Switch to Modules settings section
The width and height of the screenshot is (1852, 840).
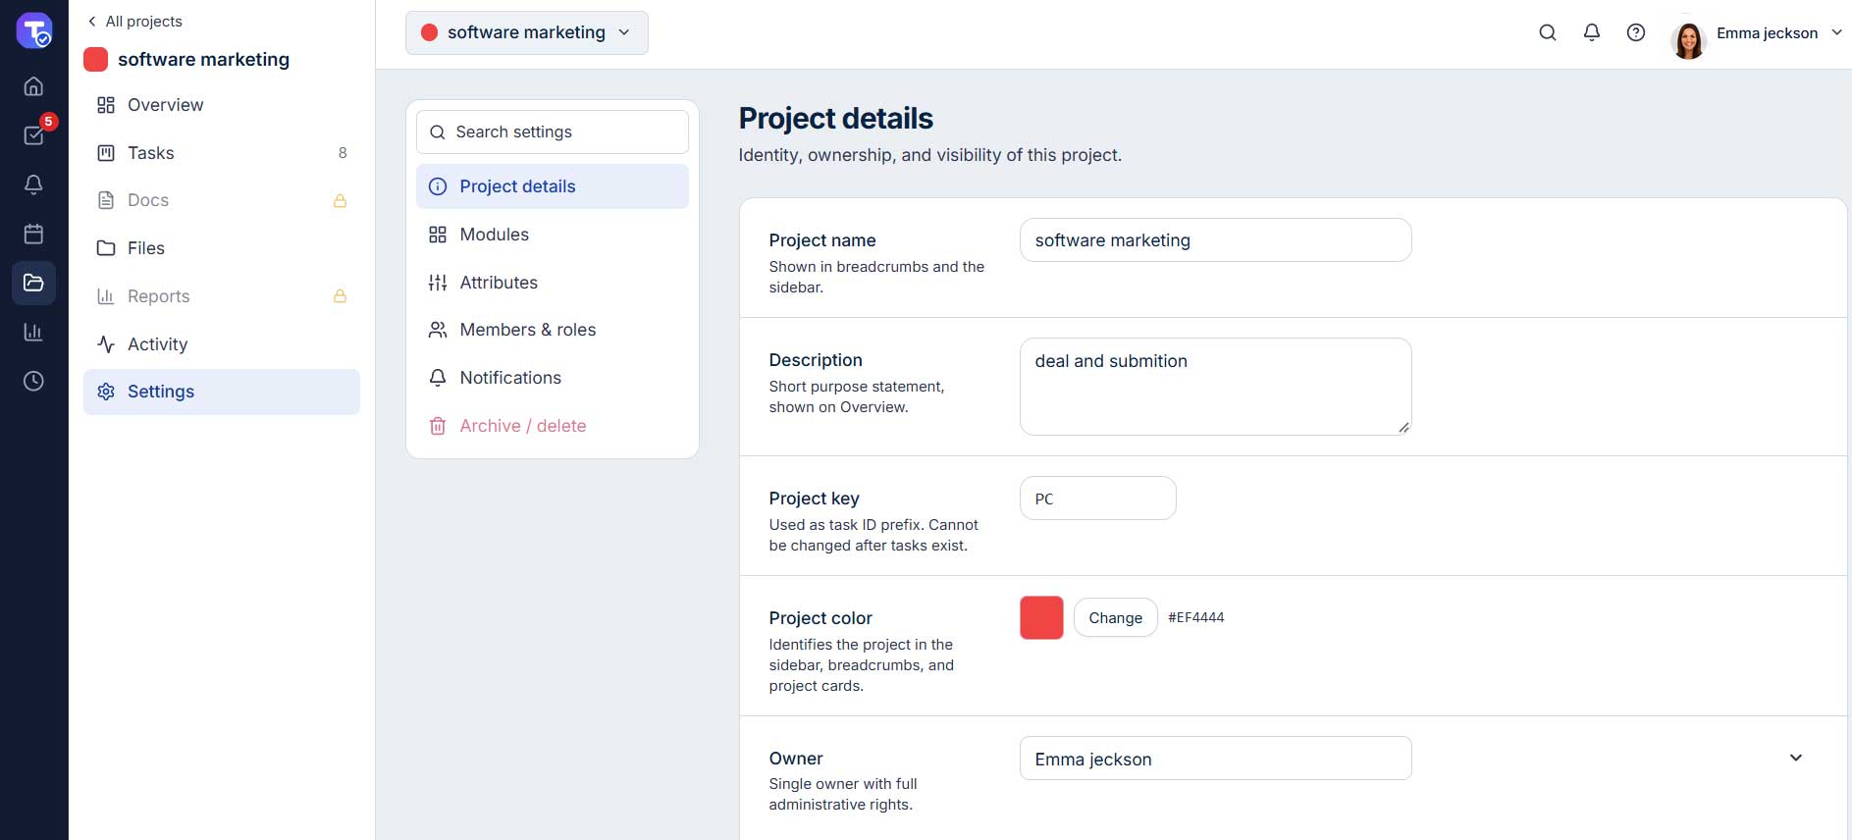pyautogui.click(x=553, y=235)
